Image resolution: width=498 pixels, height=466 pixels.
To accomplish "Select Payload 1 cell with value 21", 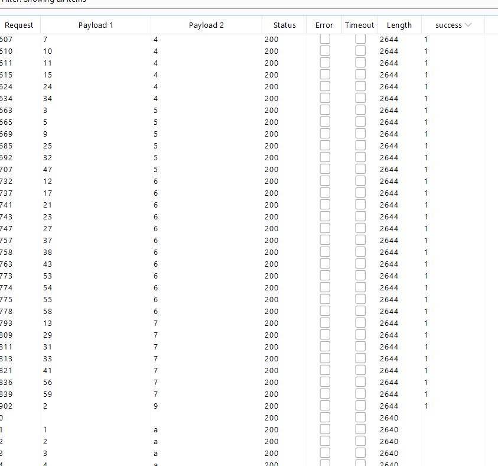I will 48,205.
